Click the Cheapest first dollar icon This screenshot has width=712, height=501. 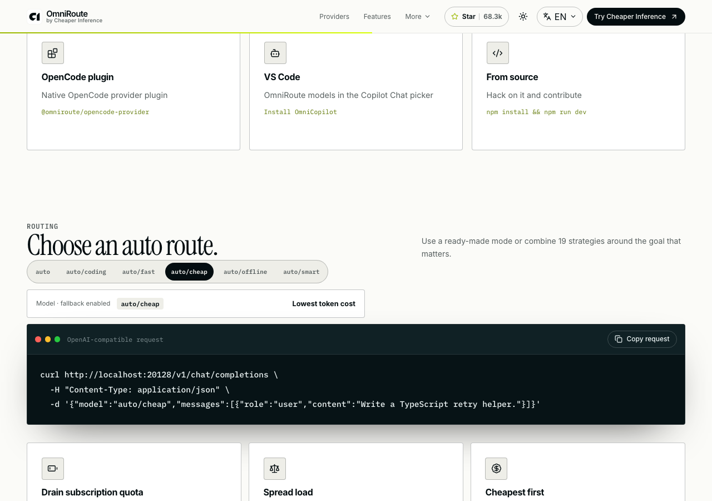pyautogui.click(x=496, y=469)
